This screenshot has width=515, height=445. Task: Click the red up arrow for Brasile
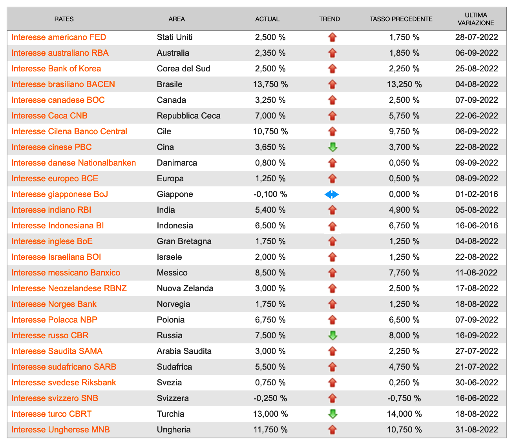[332, 84]
